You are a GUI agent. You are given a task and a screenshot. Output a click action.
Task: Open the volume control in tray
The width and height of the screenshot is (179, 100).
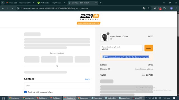[156, 98]
